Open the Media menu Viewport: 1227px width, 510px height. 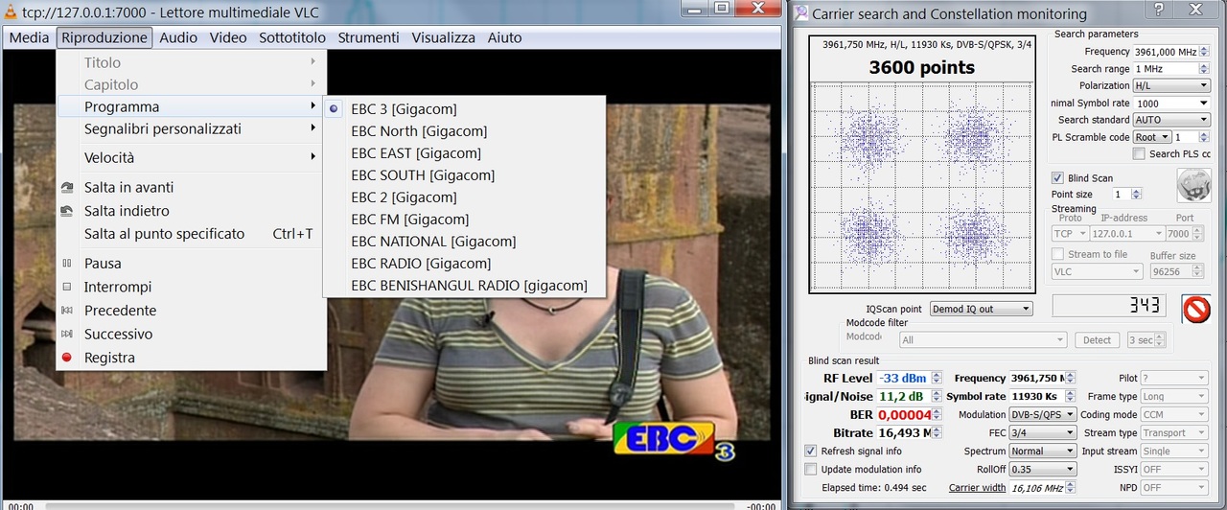[29, 37]
